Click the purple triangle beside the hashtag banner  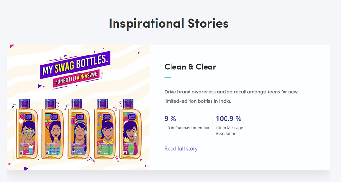(39, 86)
